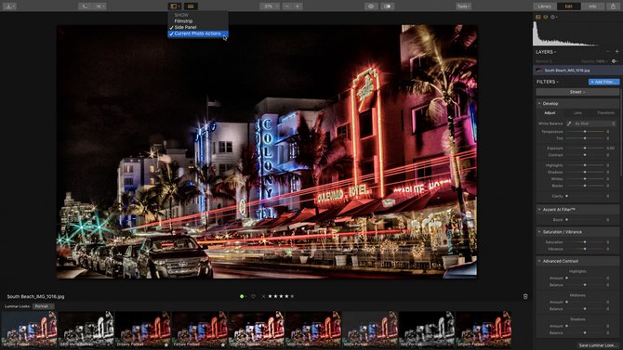Click the eye preview icon in toolbar
The image size is (623, 350).
coord(371,6)
